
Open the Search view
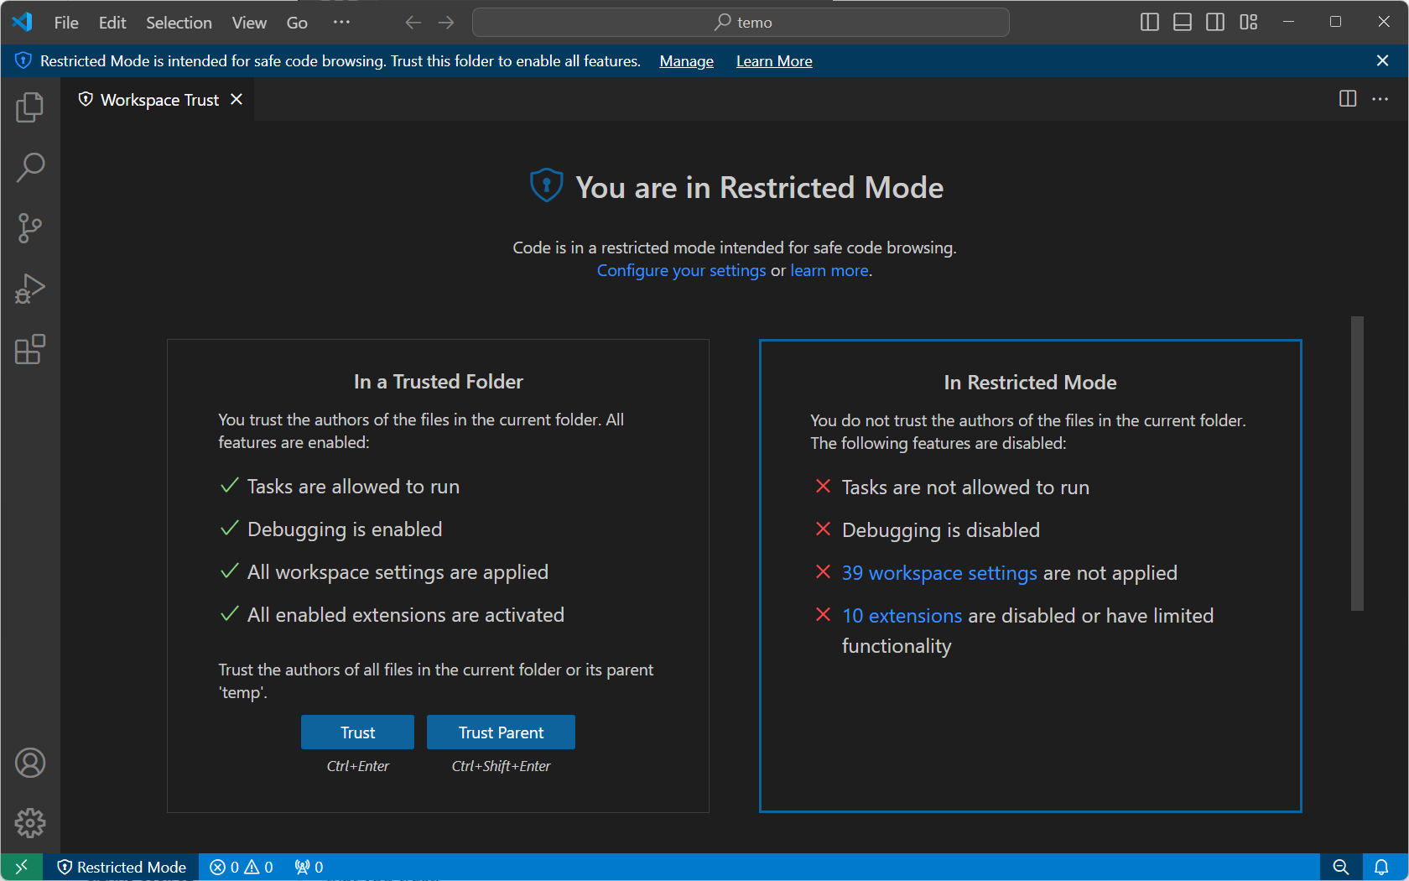point(30,167)
